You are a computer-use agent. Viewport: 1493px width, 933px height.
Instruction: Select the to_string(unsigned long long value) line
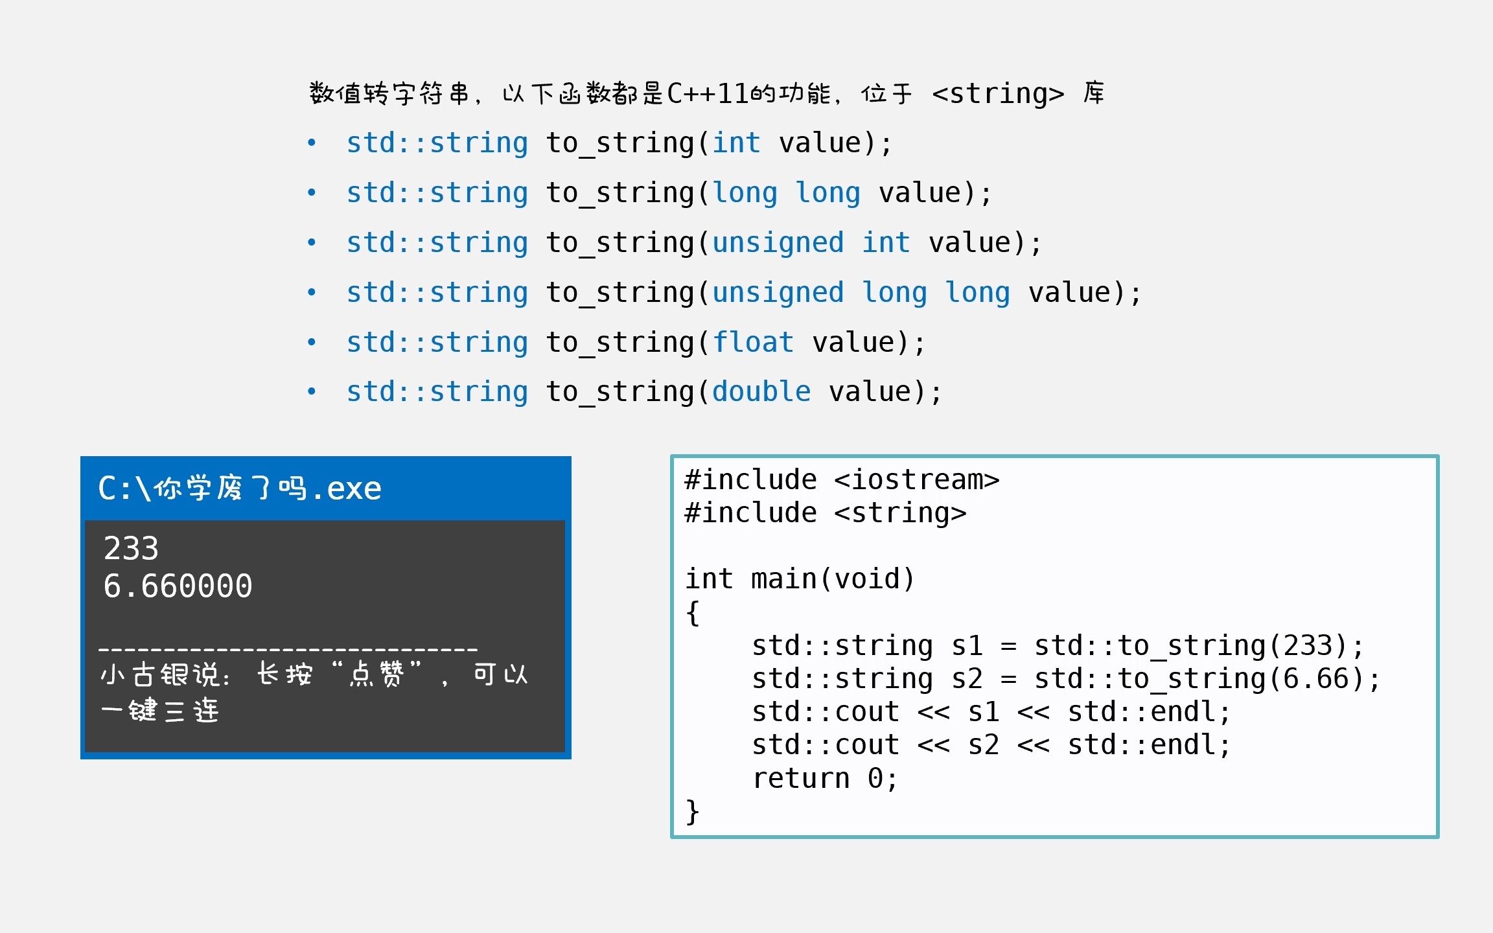[x=743, y=293]
